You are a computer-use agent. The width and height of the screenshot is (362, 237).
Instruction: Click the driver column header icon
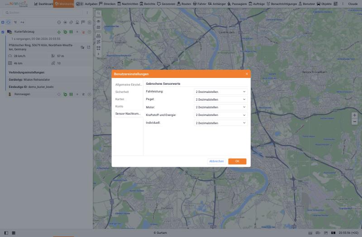point(77,22)
